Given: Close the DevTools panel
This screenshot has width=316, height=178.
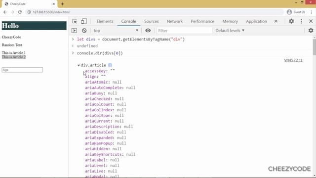Looking at the screenshot, I should [311, 21].
